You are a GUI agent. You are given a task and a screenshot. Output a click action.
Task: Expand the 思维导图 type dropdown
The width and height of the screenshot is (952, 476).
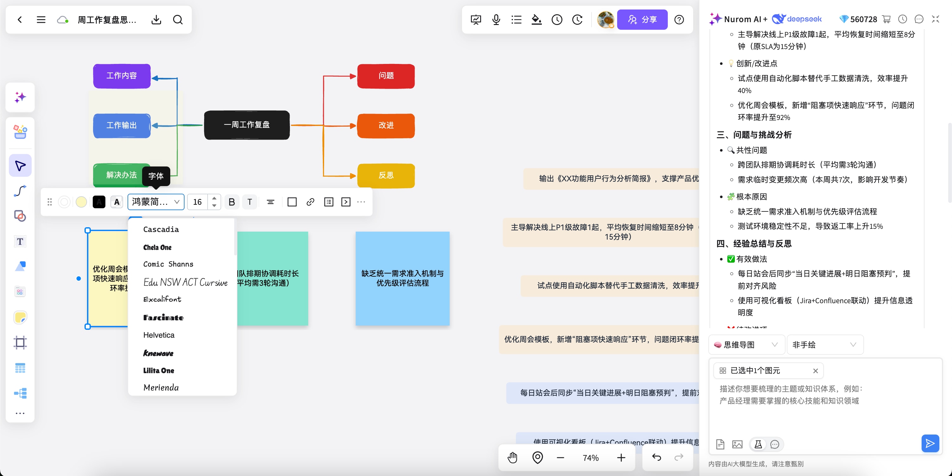coord(746,345)
